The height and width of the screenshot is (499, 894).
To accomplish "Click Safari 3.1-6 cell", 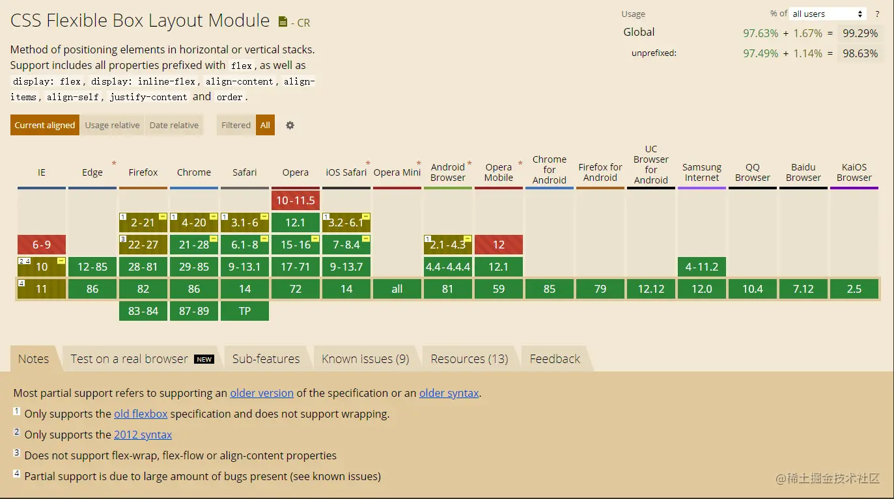I will coord(245,223).
